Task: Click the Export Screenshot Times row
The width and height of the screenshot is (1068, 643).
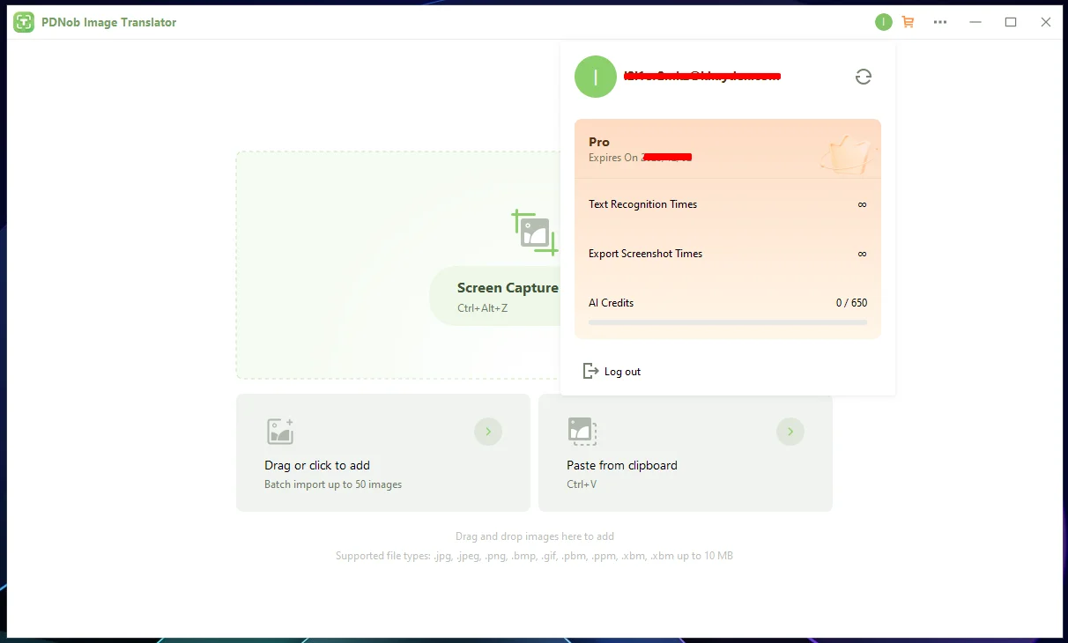Action: 728,254
